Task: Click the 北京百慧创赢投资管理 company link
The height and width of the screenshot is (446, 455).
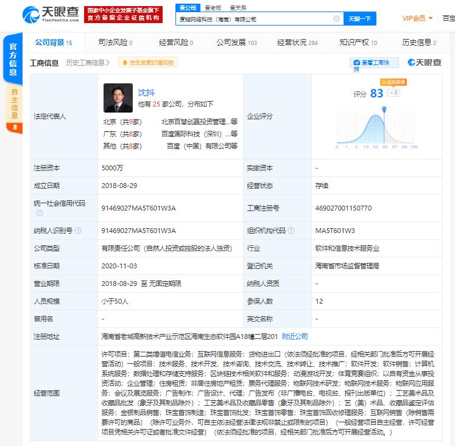Action: (199, 122)
